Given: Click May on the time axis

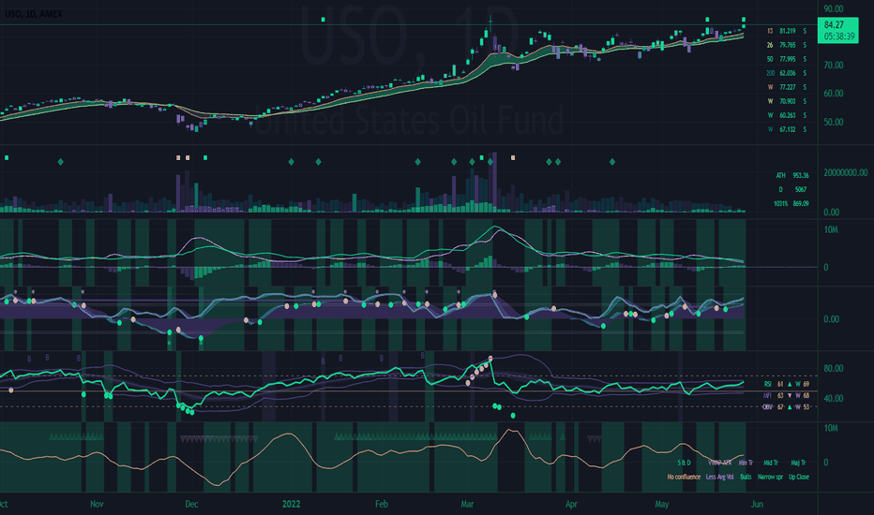Looking at the screenshot, I should [x=662, y=505].
